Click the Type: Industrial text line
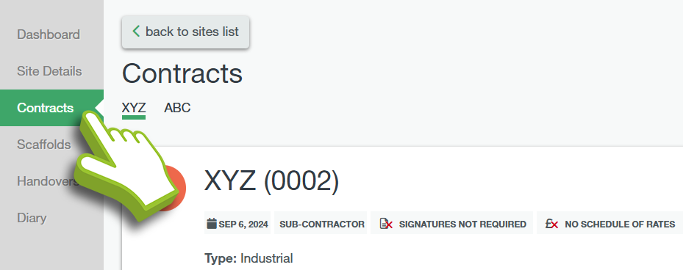This screenshot has height=270, width=683. [x=248, y=259]
